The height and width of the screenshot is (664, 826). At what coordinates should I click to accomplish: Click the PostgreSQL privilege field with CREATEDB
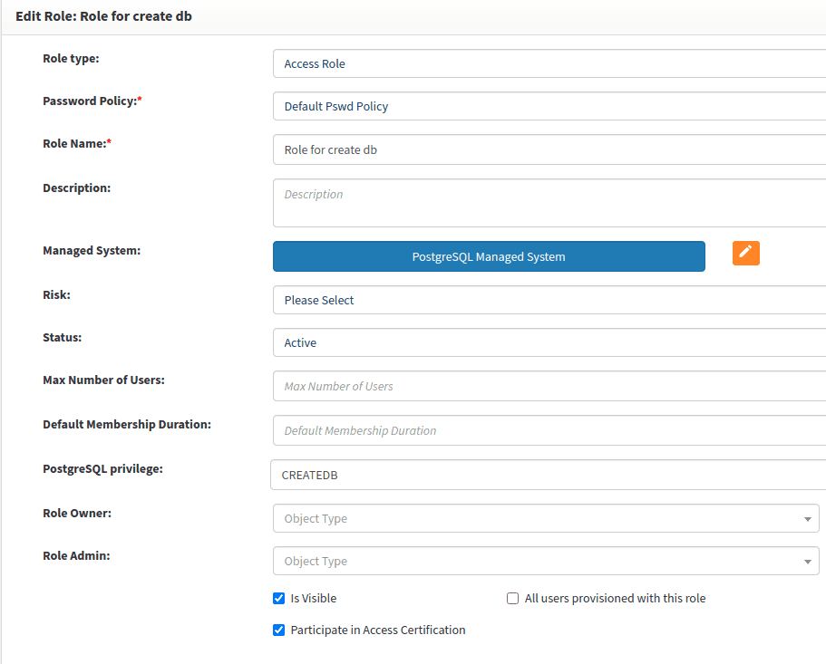click(549, 475)
